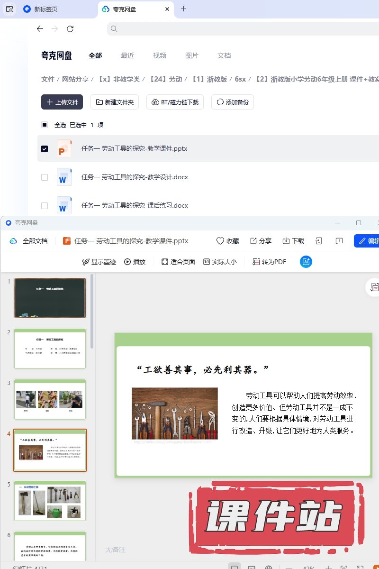
Task: Uncheck the 教学课件.pptx file checkbox
Action: point(45,149)
